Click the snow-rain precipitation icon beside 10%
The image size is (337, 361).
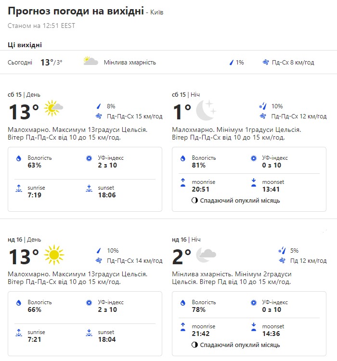[263, 106]
